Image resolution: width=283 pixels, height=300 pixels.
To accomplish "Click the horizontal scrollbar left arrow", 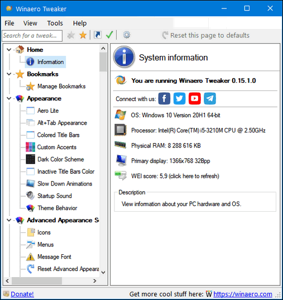I will pyautogui.click(x=7, y=281).
